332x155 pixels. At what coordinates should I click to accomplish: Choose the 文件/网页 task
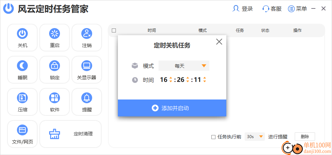[22, 134]
